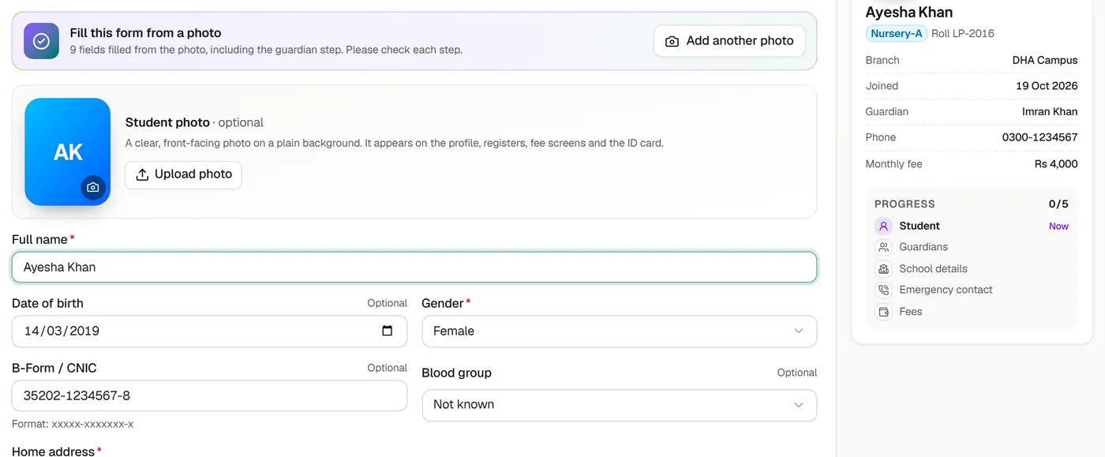Click the Date of birth field
The width and height of the screenshot is (1105, 457).
(x=209, y=331)
